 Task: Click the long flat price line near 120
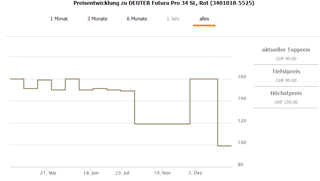[x=162, y=124]
